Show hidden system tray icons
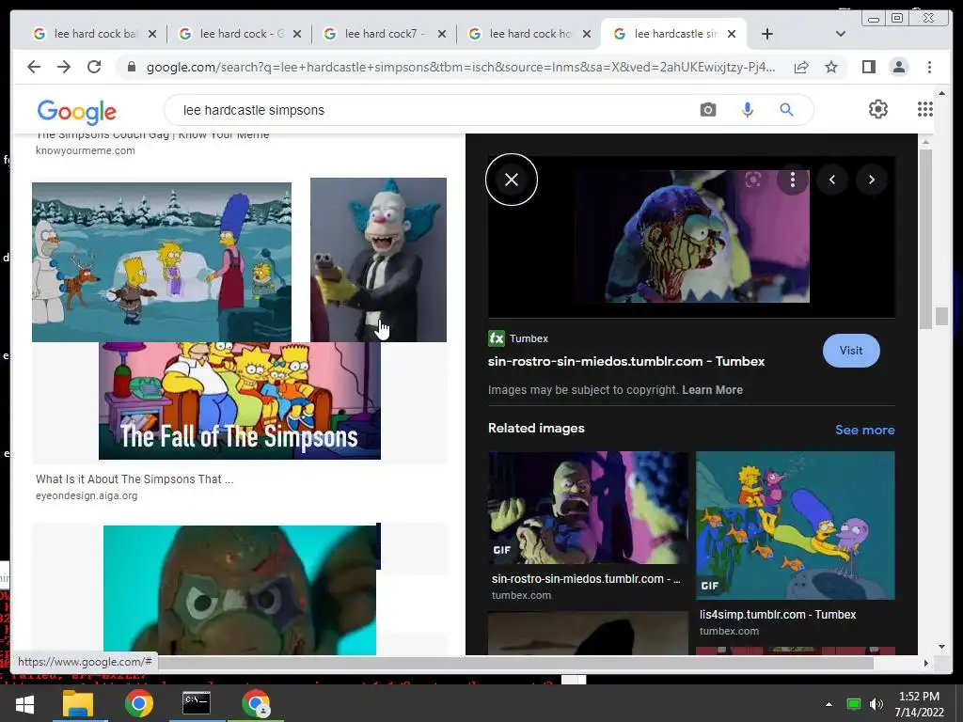This screenshot has width=963, height=722. pyautogui.click(x=829, y=704)
